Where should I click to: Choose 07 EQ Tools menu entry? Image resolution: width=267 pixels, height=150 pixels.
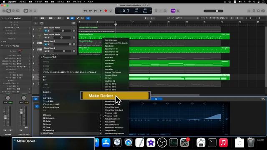(x=71, y=133)
